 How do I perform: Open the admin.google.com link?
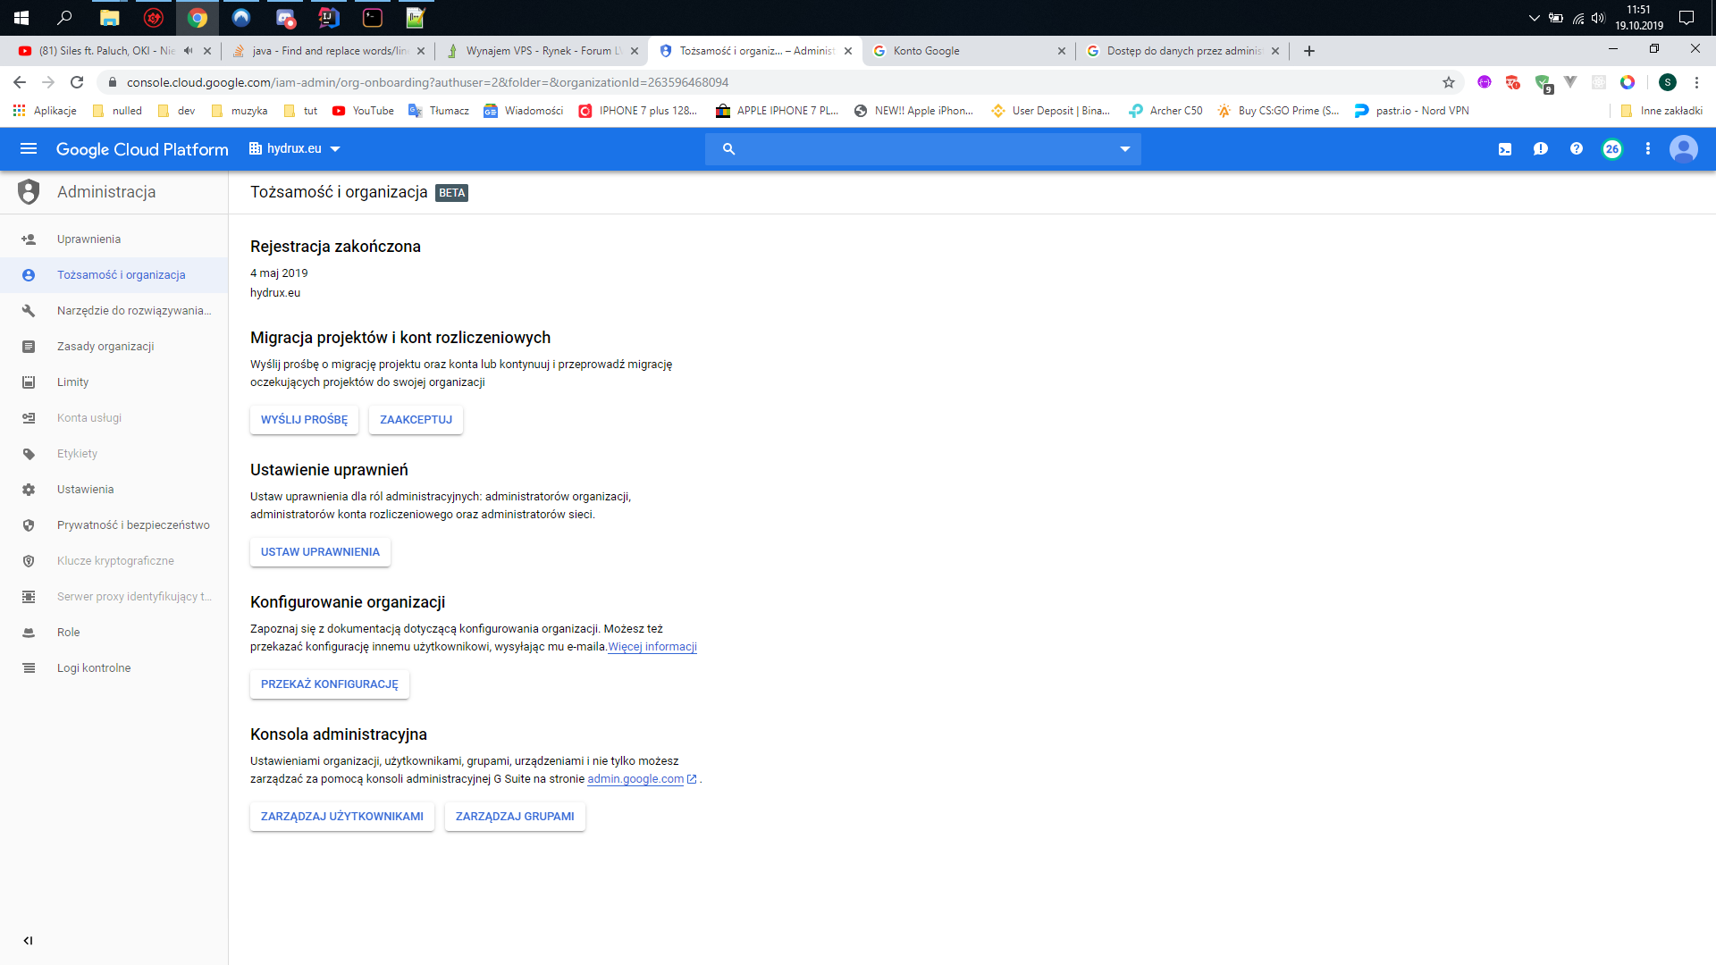[635, 779]
